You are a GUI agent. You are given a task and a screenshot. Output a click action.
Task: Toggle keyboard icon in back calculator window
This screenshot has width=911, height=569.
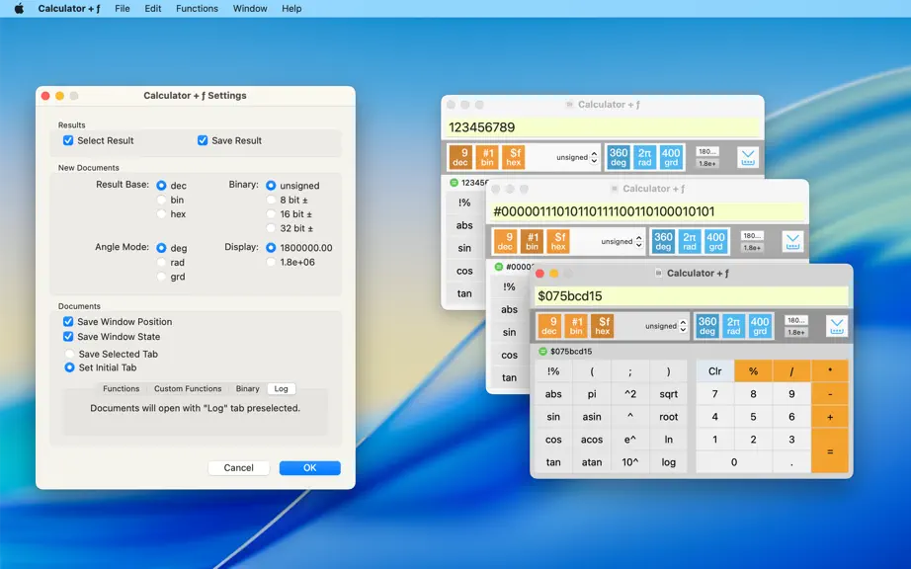coord(748,157)
